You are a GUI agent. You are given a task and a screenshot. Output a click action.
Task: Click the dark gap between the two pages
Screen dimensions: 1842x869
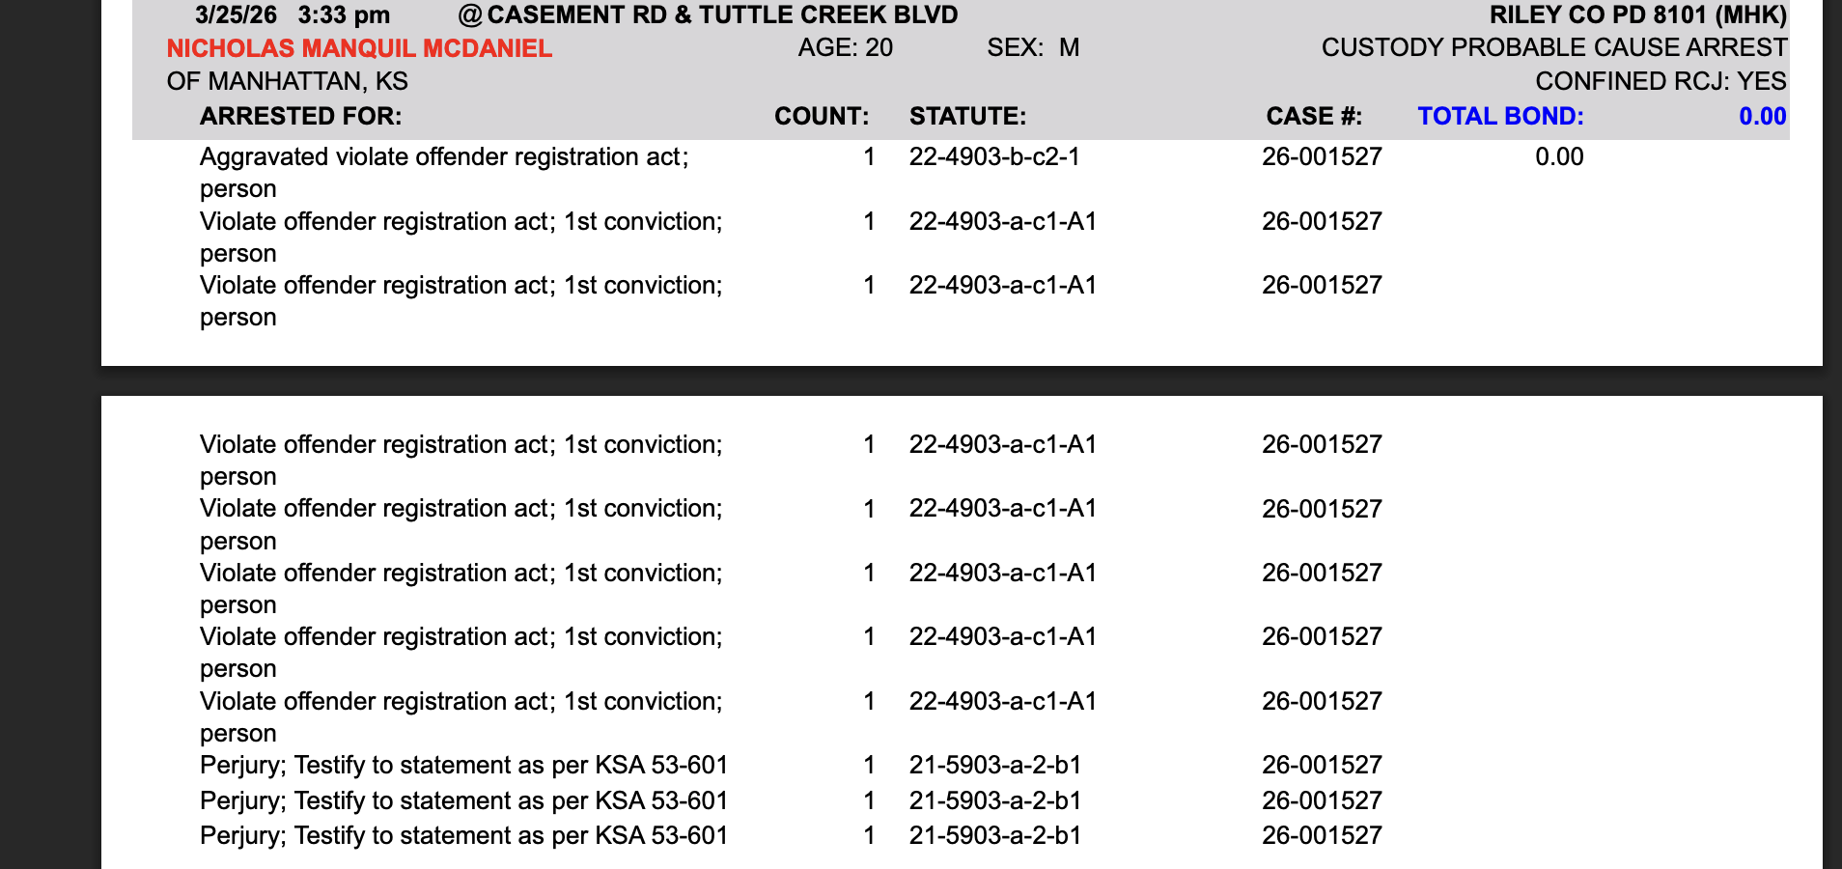click(962, 380)
